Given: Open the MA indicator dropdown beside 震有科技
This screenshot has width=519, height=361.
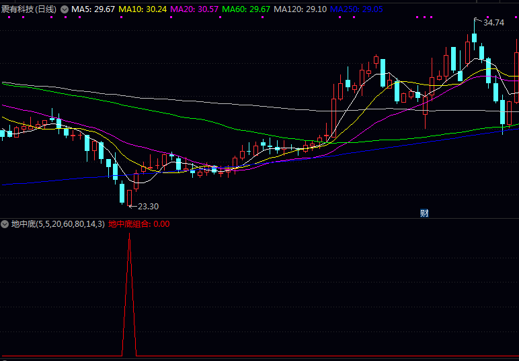Looking at the screenshot, I should coord(65,9).
